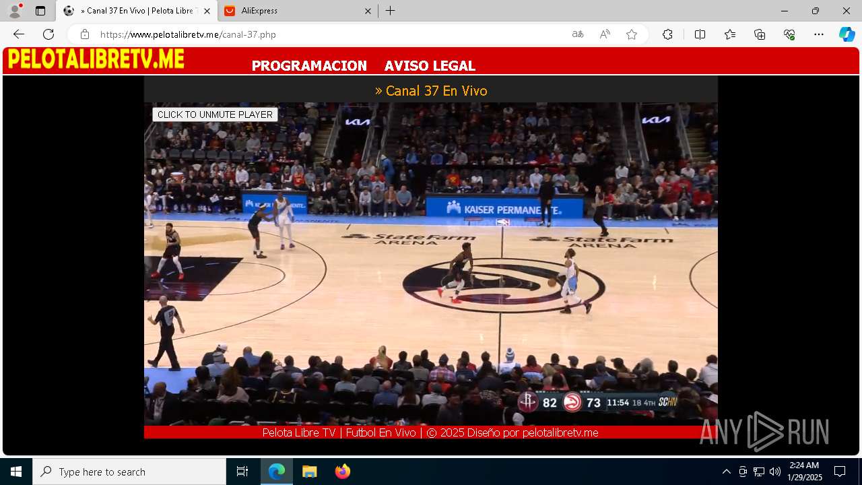862x485 pixels.
Task: Switch to the AliExpress tab
Action: 298,11
